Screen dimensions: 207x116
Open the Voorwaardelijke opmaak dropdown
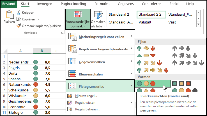(78, 19)
